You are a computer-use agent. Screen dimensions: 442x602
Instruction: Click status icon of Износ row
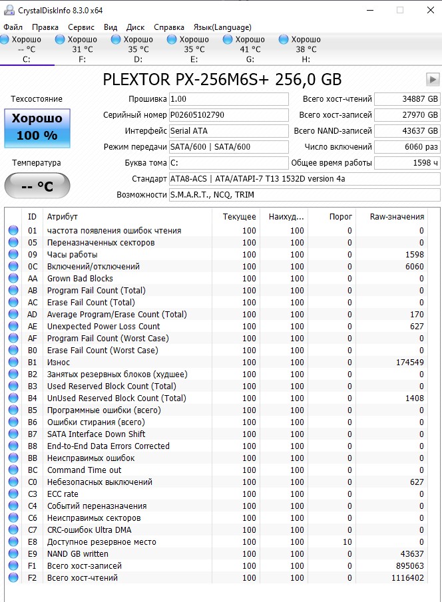[13, 362]
